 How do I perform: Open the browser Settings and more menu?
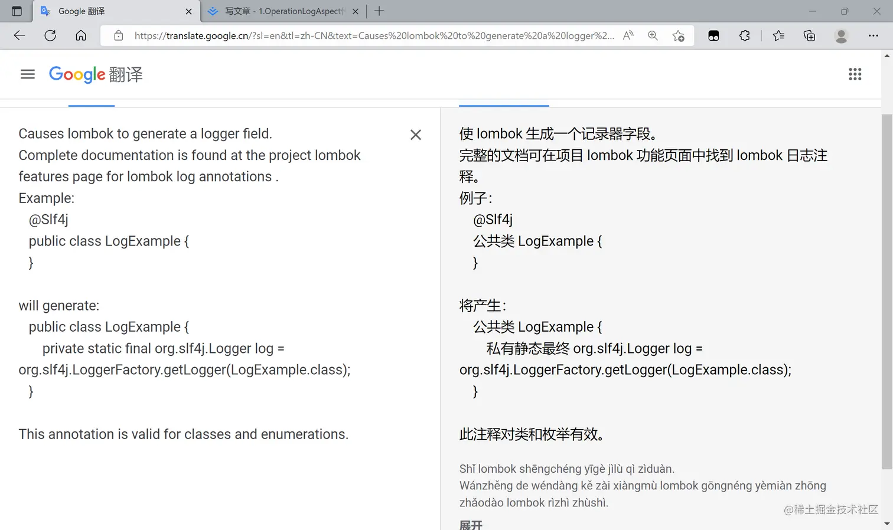coord(874,35)
